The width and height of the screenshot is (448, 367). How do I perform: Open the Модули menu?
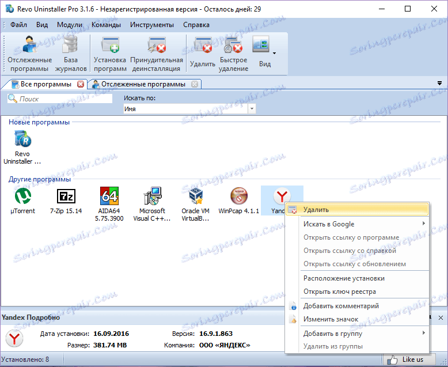tap(70, 25)
